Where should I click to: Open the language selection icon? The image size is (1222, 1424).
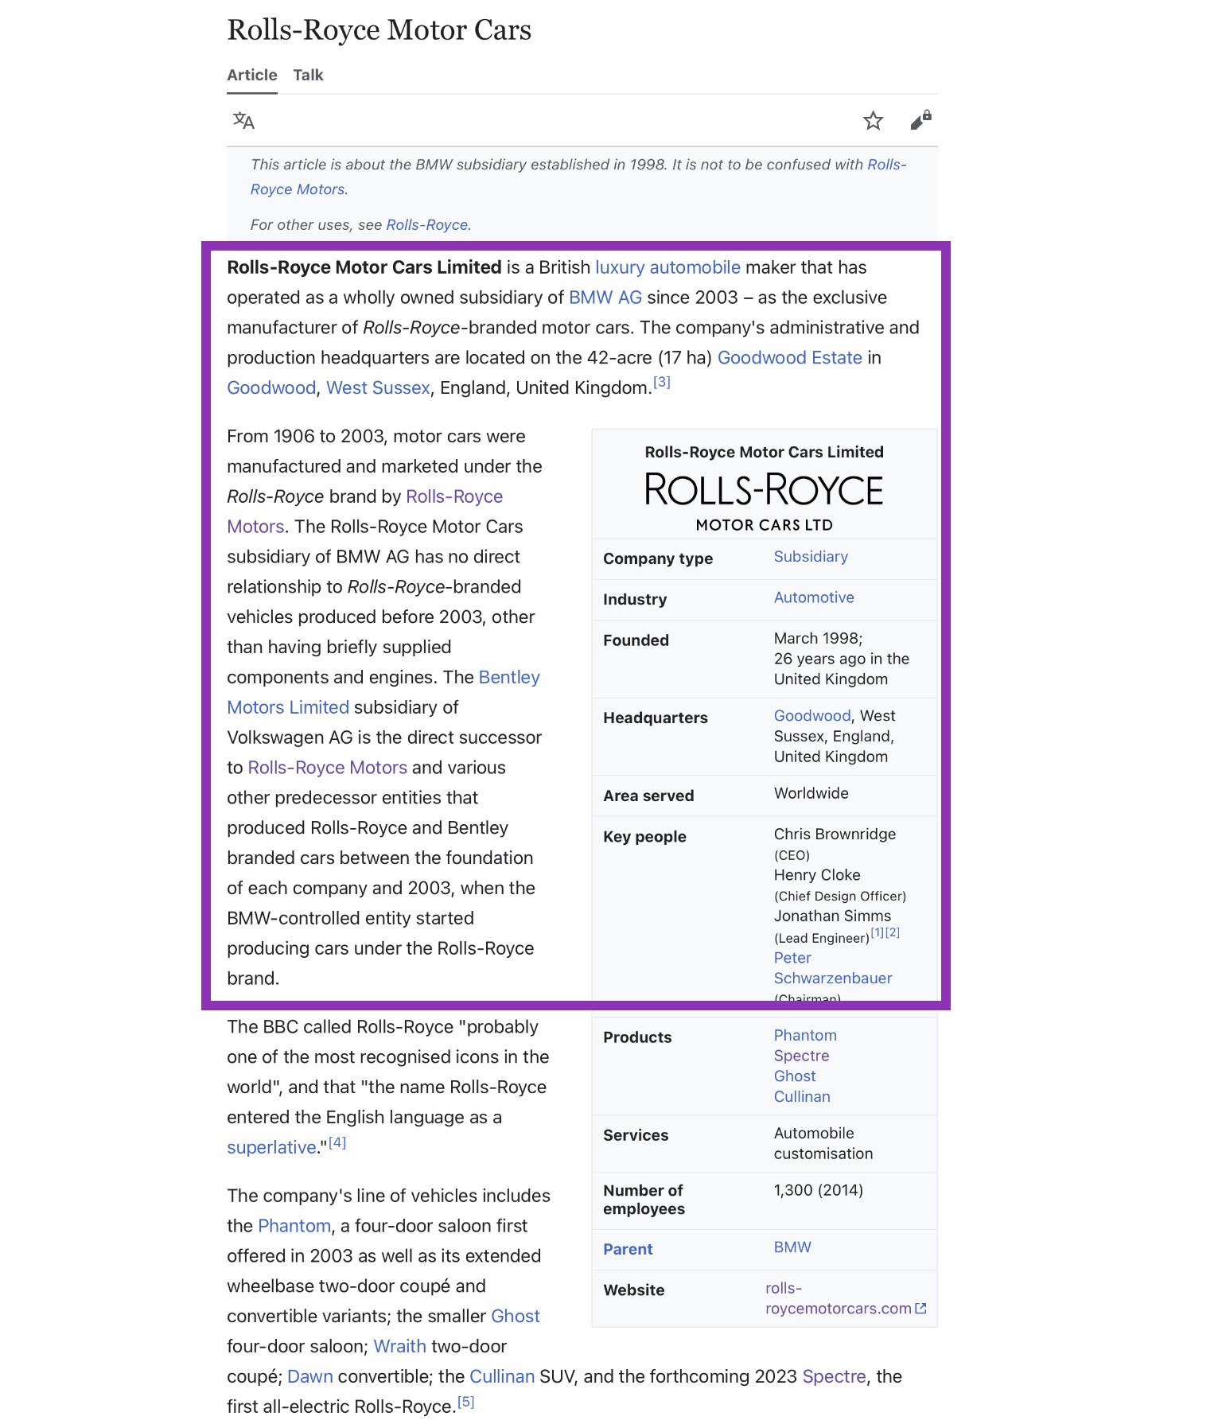click(243, 121)
